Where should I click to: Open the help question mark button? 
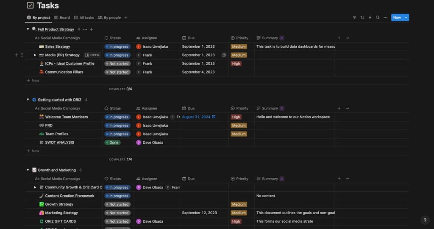(x=425, y=220)
